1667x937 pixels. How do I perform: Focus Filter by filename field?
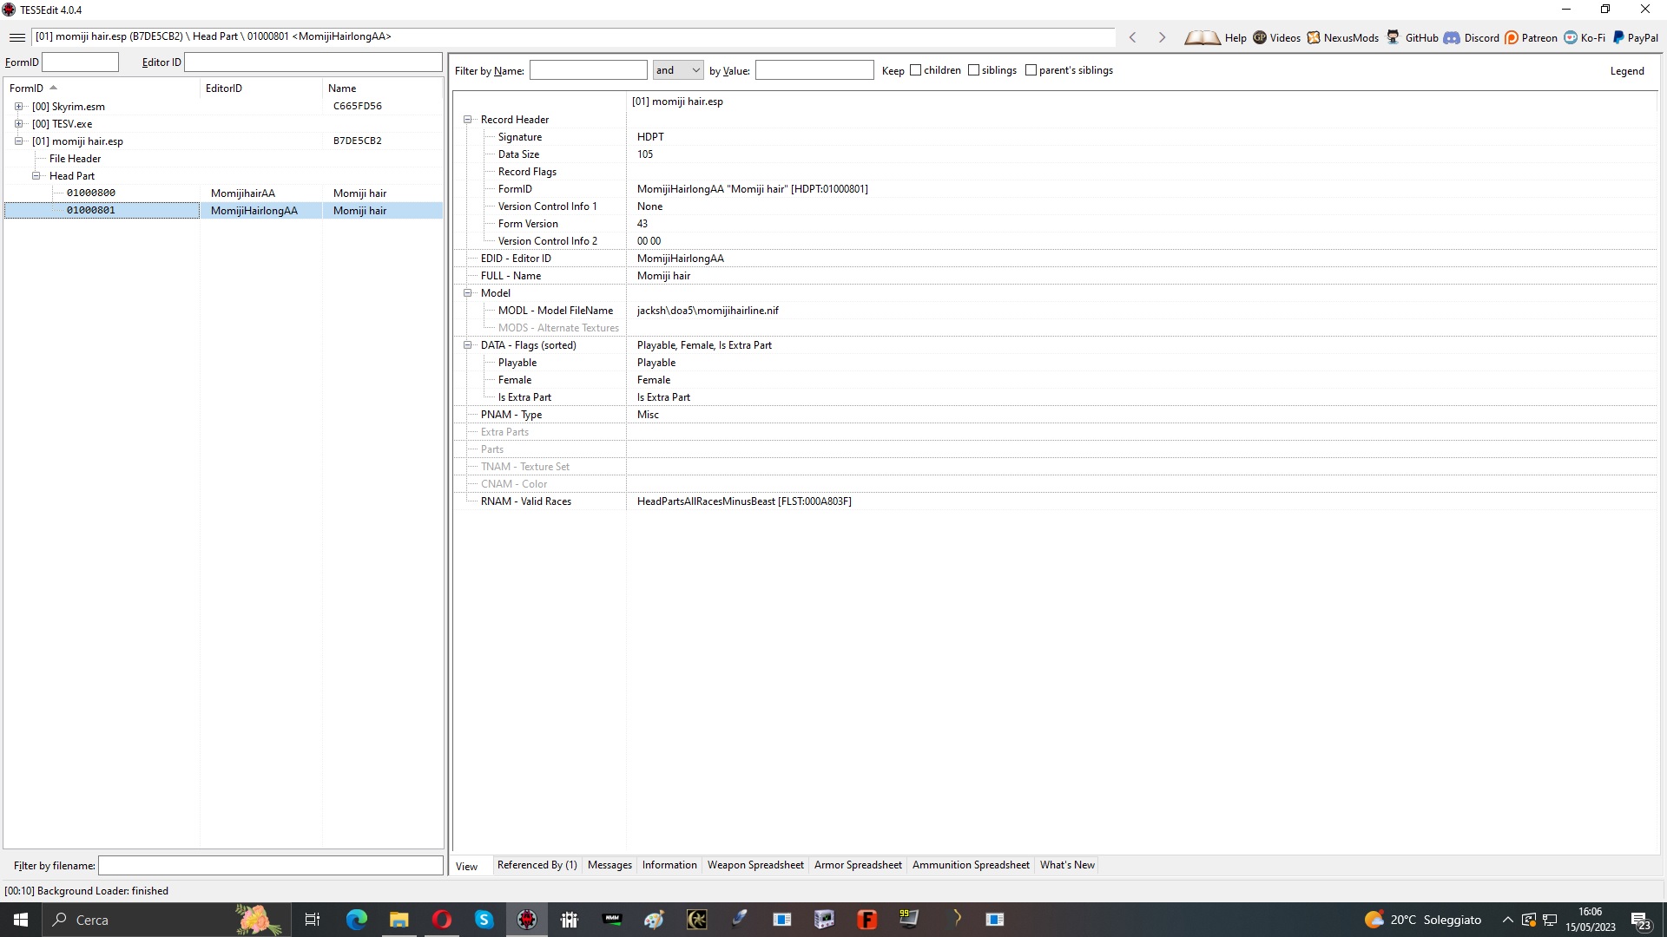click(x=271, y=866)
